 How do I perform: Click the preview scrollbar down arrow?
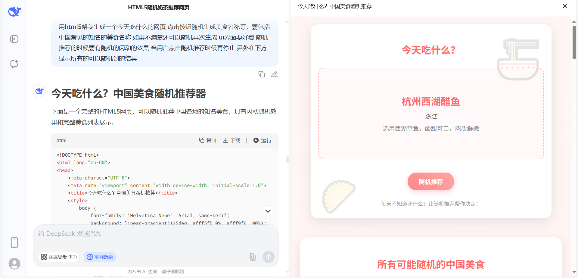click(574, 273)
